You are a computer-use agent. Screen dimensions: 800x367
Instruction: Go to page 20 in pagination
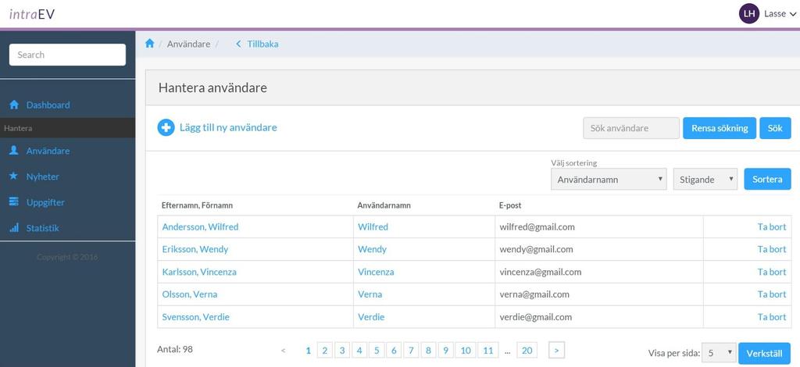point(527,350)
